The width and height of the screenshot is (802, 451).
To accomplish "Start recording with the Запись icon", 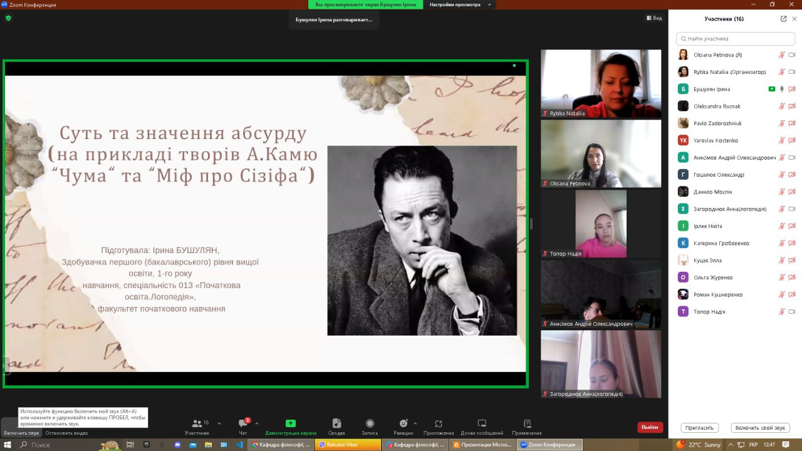I will click(x=370, y=424).
